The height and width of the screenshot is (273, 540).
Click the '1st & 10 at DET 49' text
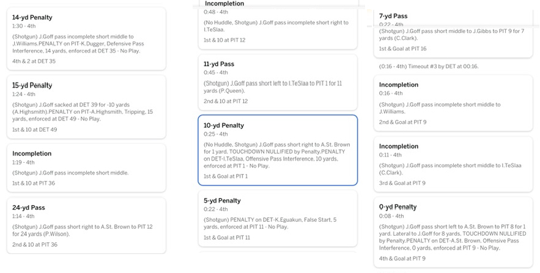click(x=34, y=130)
